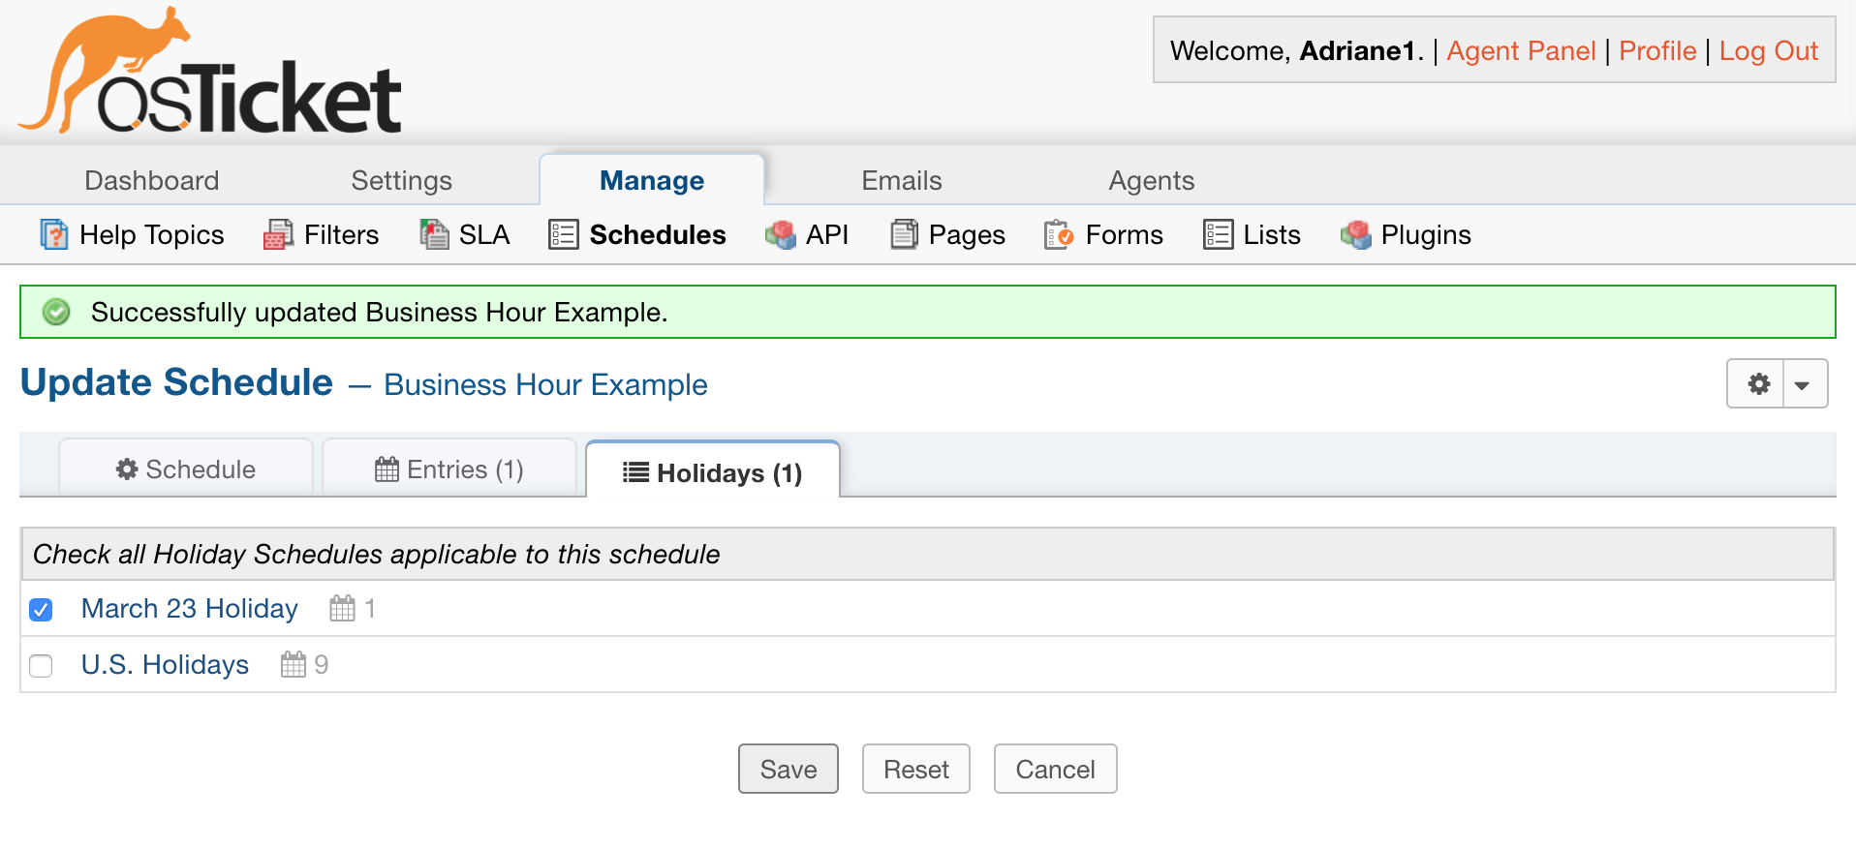Expand the dropdown arrow beside the gear

coord(1804,383)
